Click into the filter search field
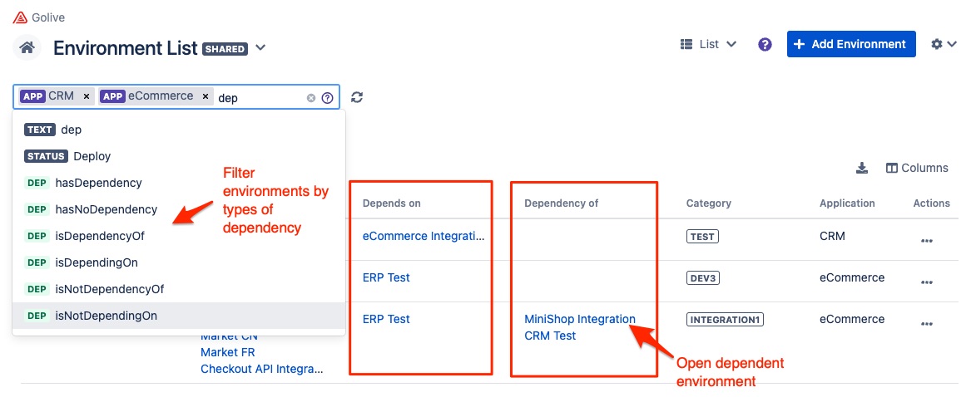Viewport: 976px width, 397px height. click(x=258, y=97)
